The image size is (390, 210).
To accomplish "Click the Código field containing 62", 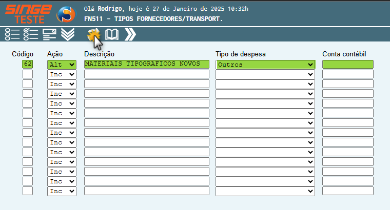I will [28, 65].
